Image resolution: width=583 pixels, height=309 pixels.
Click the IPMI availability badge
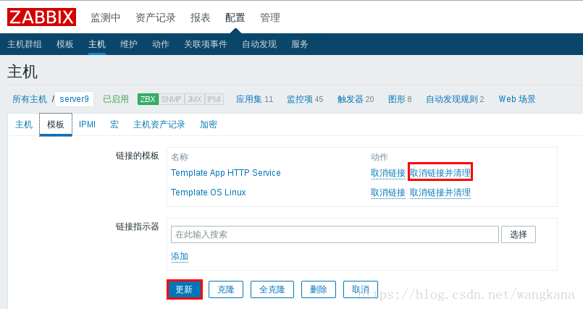pyautogui.click(x=214, y=99)
